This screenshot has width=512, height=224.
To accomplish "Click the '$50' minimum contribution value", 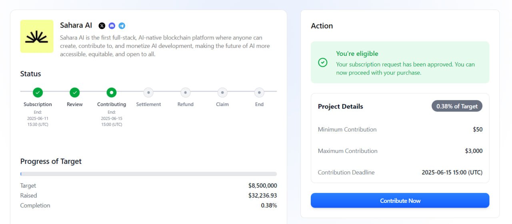I will 478,130.
